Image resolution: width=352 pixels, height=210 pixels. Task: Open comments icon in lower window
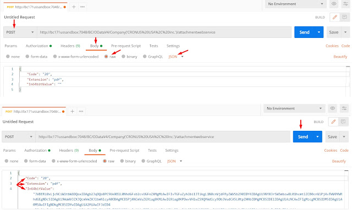tap(343, 122)
